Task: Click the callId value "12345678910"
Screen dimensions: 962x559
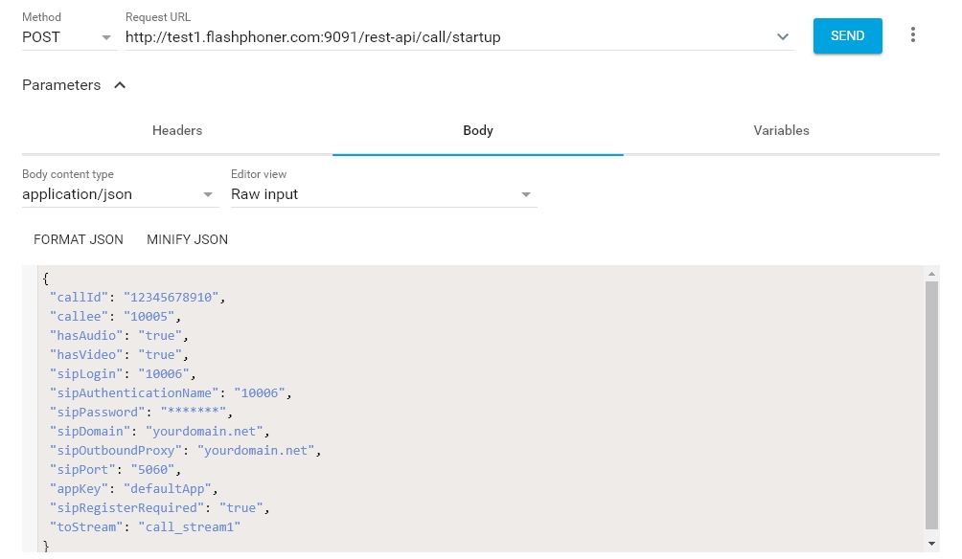Action: click(172, 297)
